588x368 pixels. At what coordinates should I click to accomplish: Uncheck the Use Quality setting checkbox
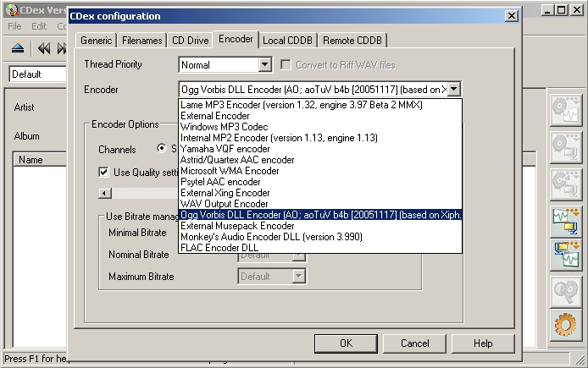click(103, 173)
